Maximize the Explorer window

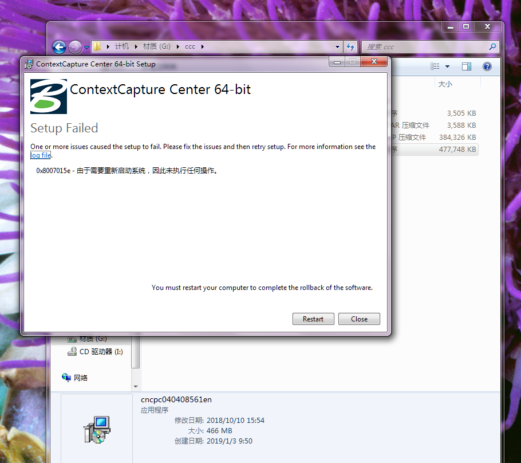click(x=466, y=26)
